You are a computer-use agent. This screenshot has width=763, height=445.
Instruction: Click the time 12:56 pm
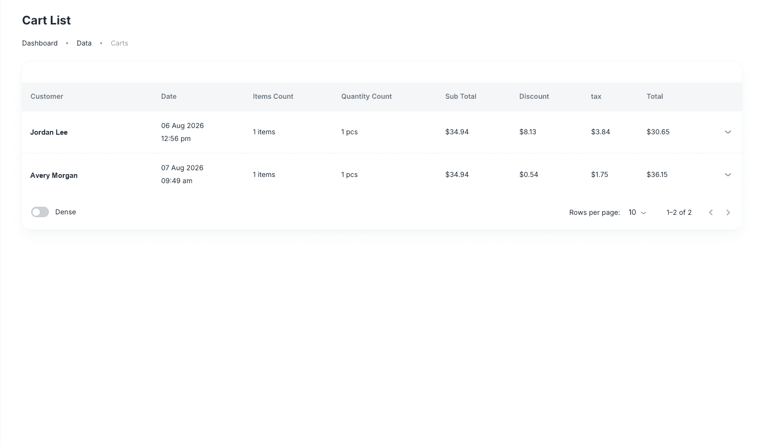(x=176, y=139)
